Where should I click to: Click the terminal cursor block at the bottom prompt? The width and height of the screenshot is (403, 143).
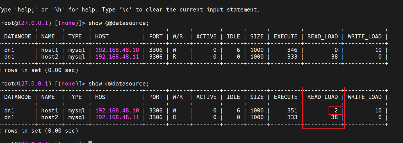[90, 142]
